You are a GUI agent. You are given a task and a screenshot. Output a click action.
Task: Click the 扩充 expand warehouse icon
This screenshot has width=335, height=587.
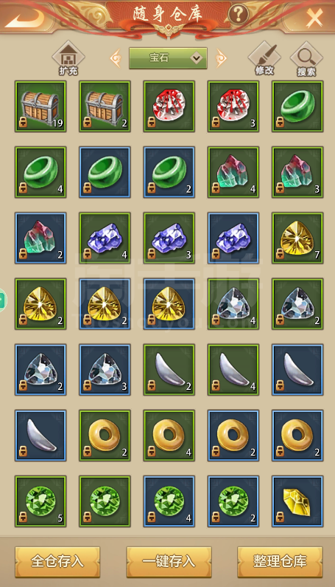tap(68, 58)
